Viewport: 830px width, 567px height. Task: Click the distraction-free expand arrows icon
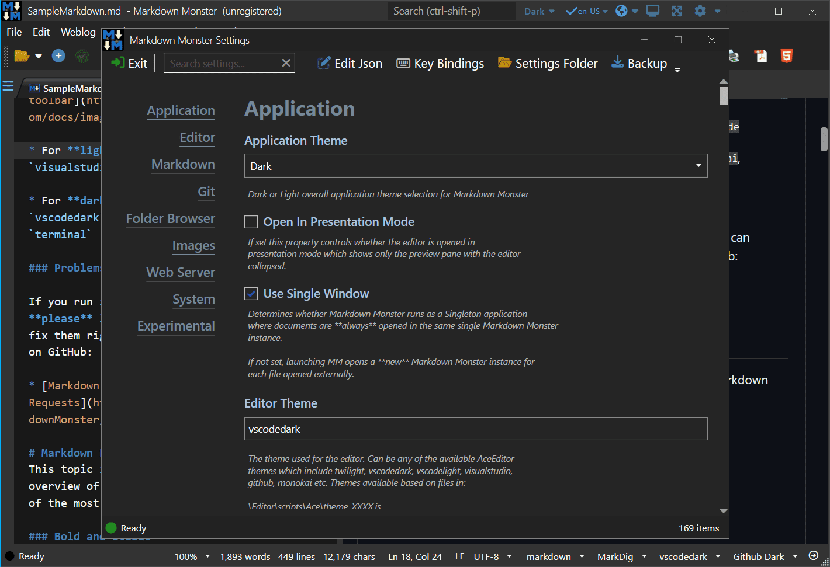tap(676, 11)
